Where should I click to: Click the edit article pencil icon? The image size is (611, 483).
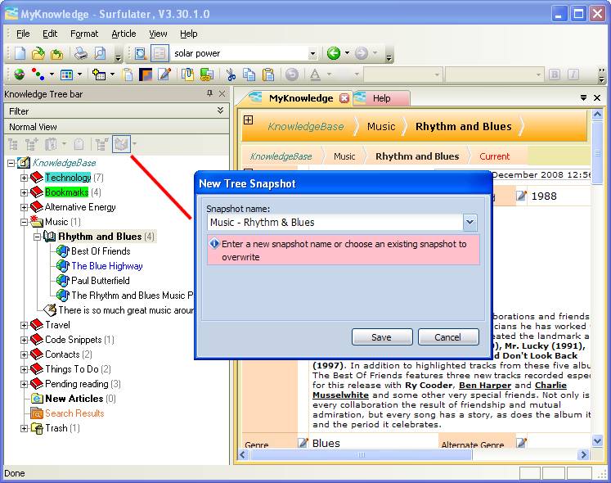pyautogui.click(x=164, y=74)
